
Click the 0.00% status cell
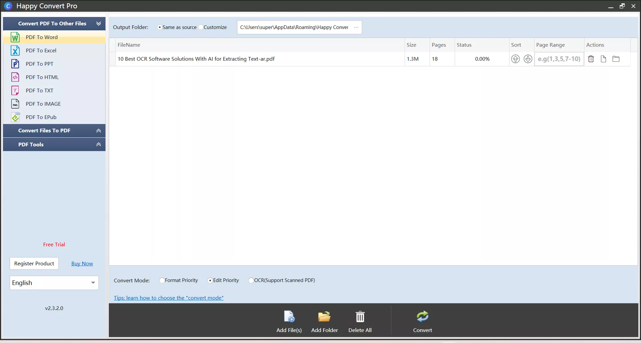[482, 59]
